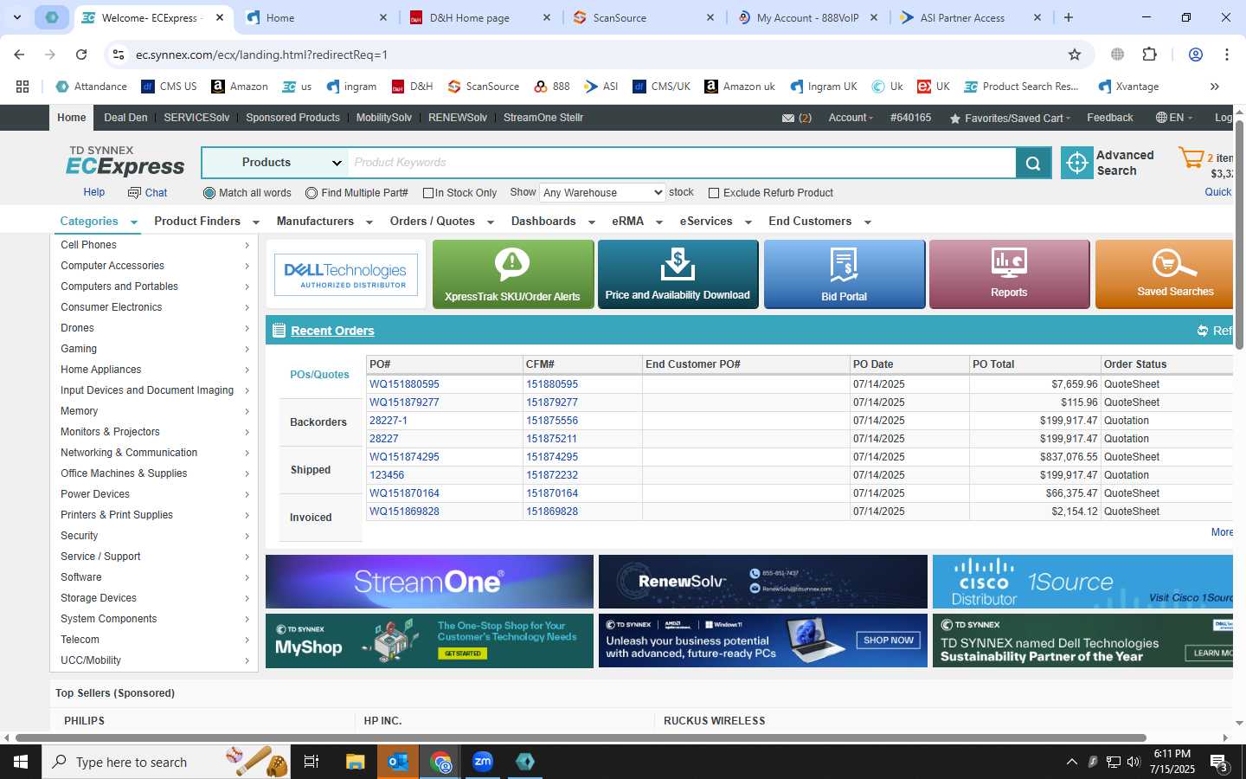
Task: Click the messages envelope icon
Action: coord(788,119)
